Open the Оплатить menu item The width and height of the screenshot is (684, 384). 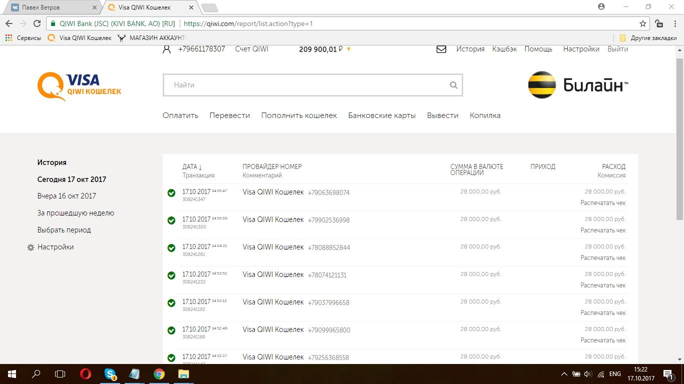click(180, 115)
